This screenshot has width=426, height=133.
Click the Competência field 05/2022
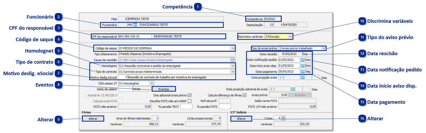tap(272, 19)
